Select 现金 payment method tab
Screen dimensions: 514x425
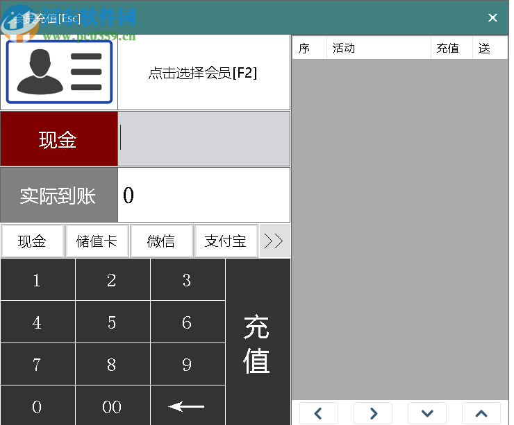pos(32,241)
